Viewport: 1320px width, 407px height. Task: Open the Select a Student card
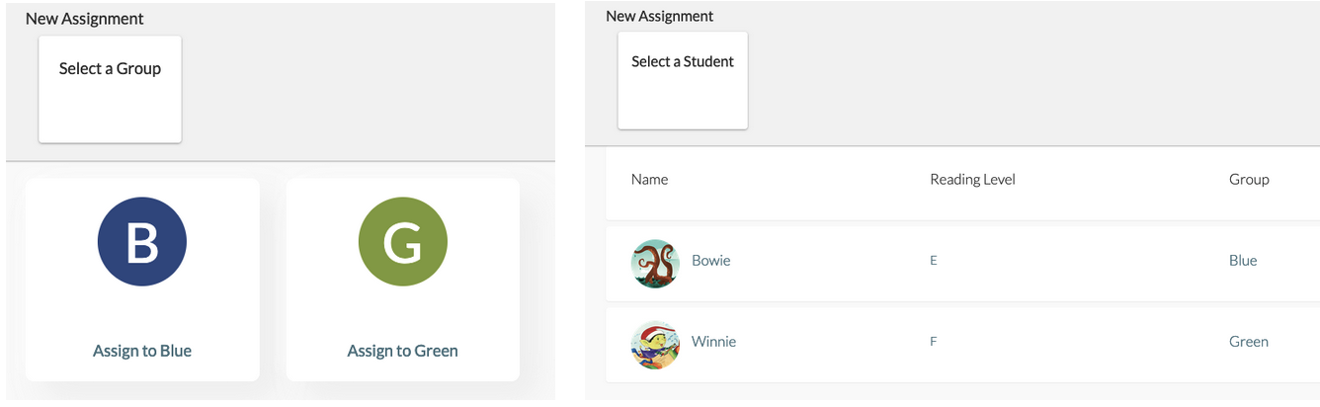pos(683,80)
